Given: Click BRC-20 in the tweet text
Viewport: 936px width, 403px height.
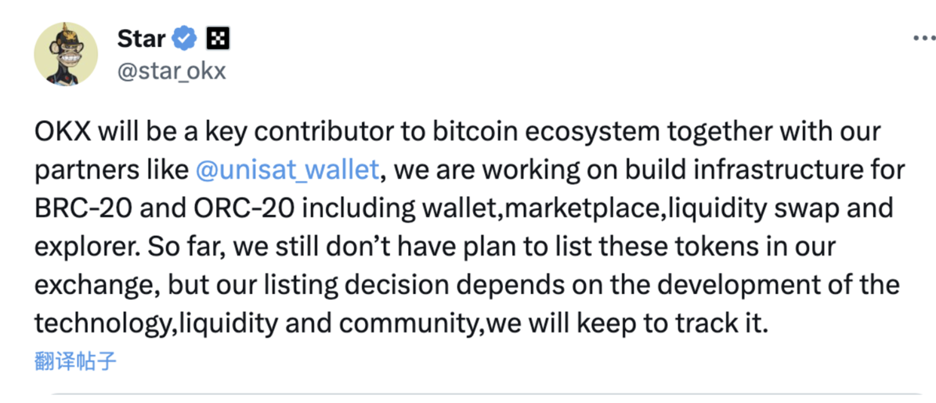Looking at the screenshot, I should (x=83, y=208).
